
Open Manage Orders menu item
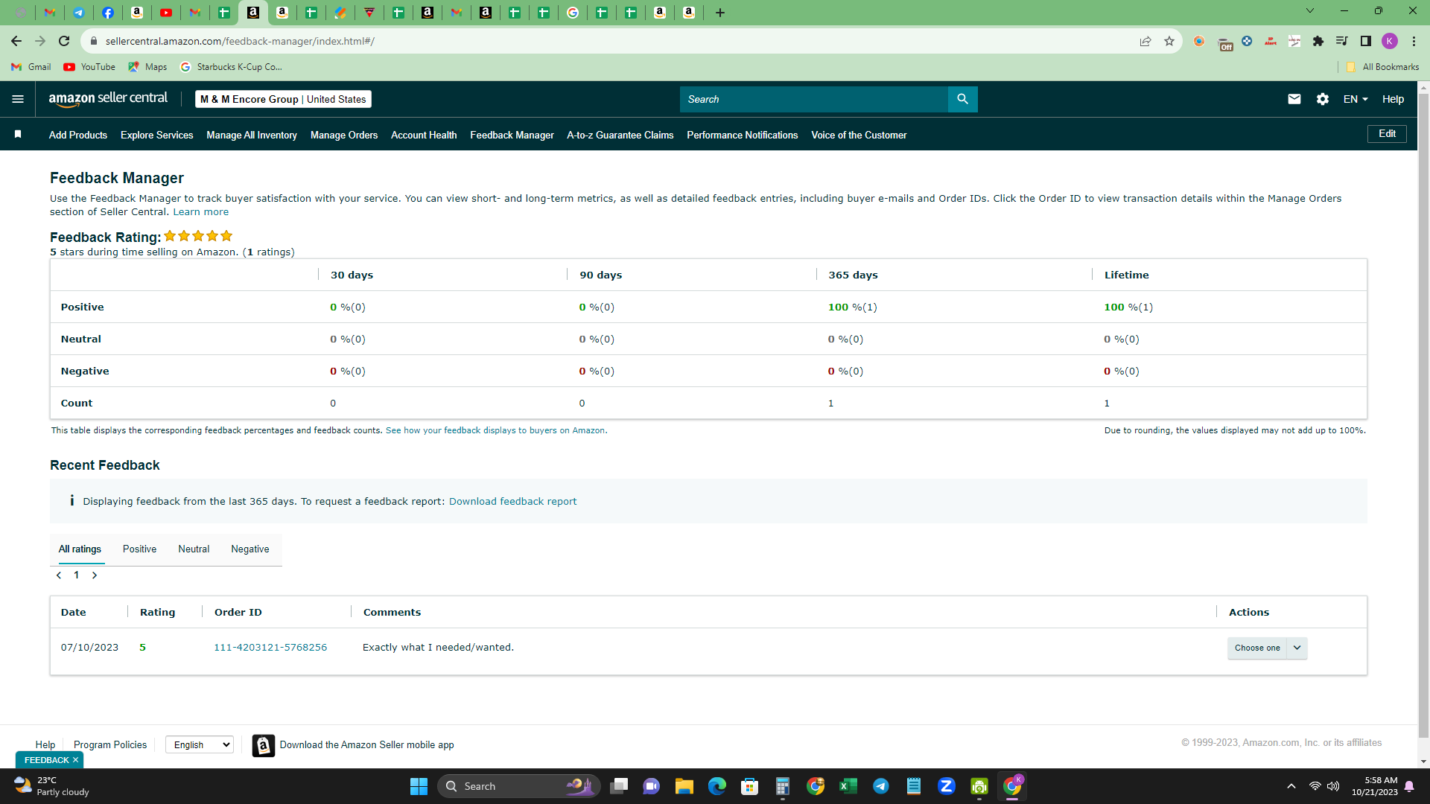click(344, 135)
